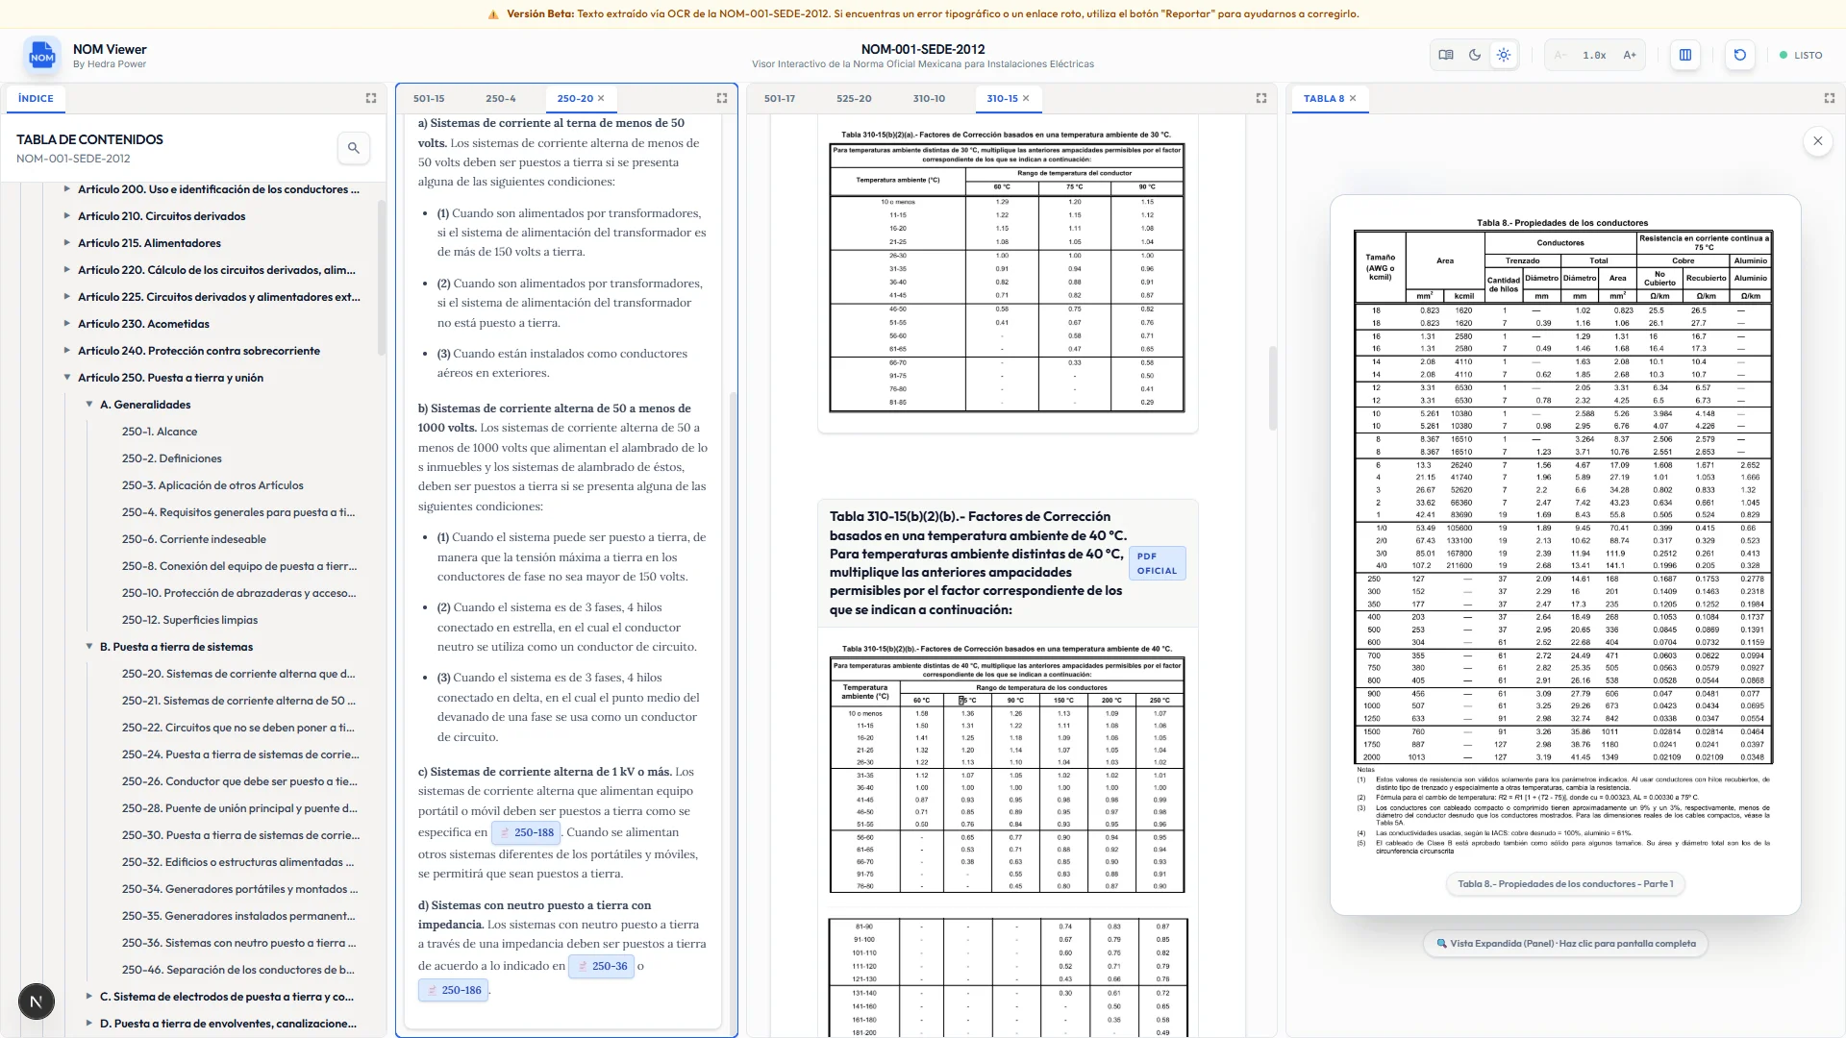Collapse section B. Puesta a tierra de sistemas

pos(88,647)
